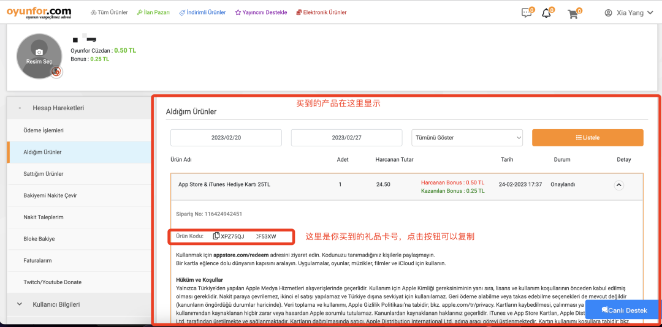Open the Xia Yang user account menu

click(628, 13)
